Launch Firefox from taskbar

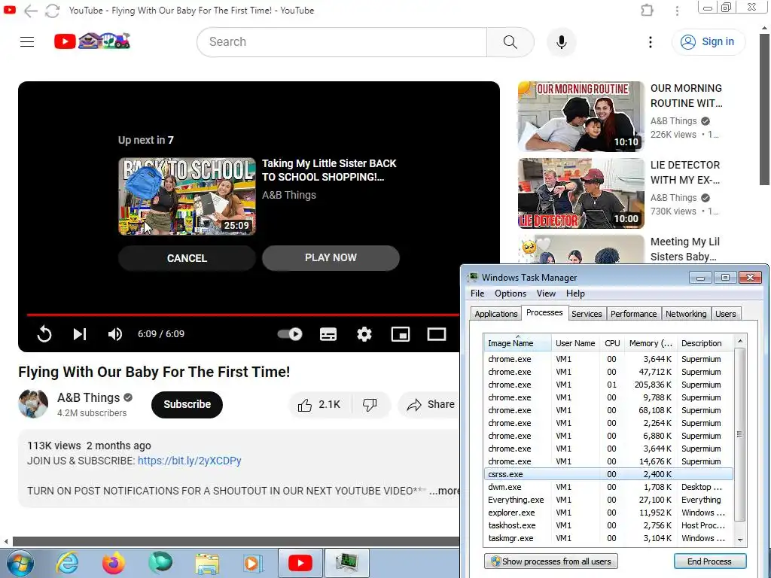(114, 563)
